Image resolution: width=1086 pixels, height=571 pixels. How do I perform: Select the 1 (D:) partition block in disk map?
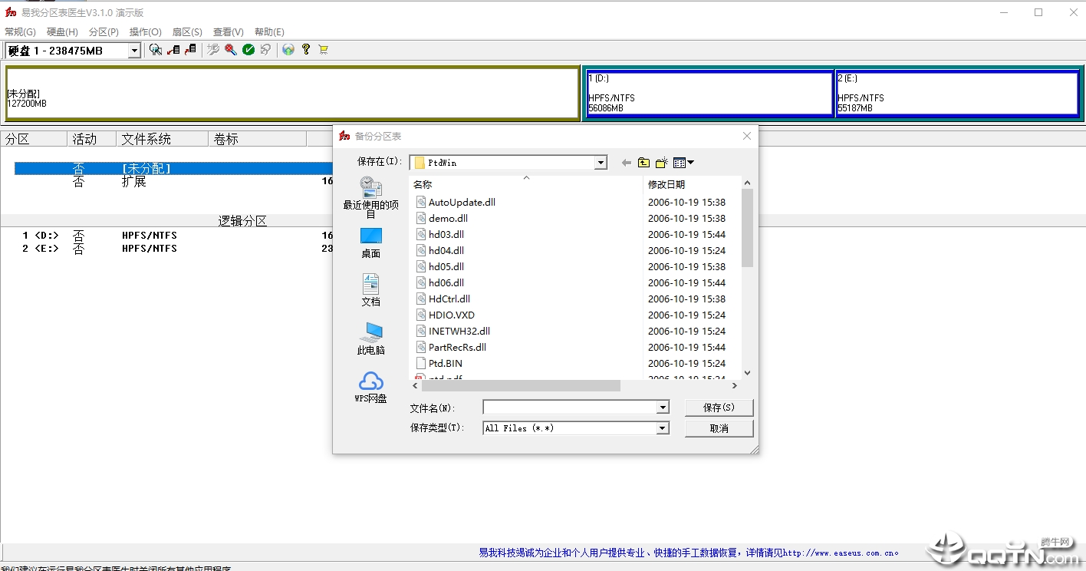click(709, 93)
